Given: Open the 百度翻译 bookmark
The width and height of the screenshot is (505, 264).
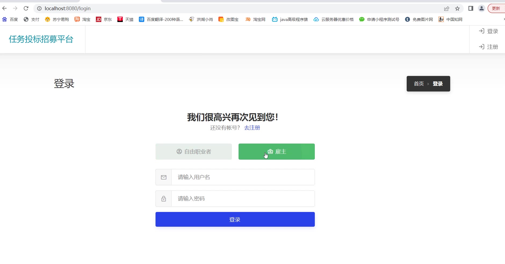Looking at the screenshot, I should click(x=161, y=19).
